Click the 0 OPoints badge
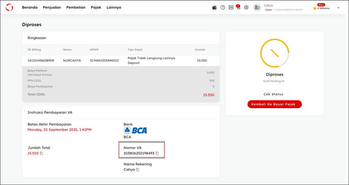Image resolution: width=349 pixels, height=185 pixels. tap(322, 8)
